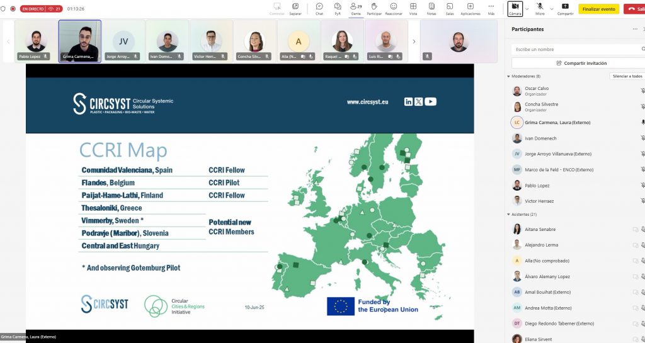Click Compartir invitación button
The height and width of the screenshot is (343, 645).
[581, 64]
